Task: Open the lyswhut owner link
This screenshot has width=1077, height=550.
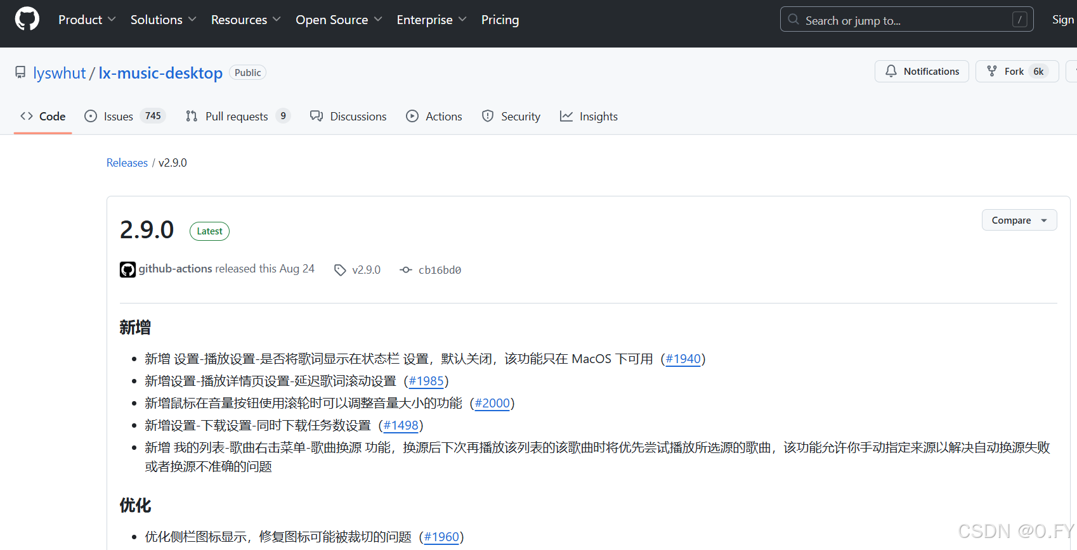Action: point(59,73)
